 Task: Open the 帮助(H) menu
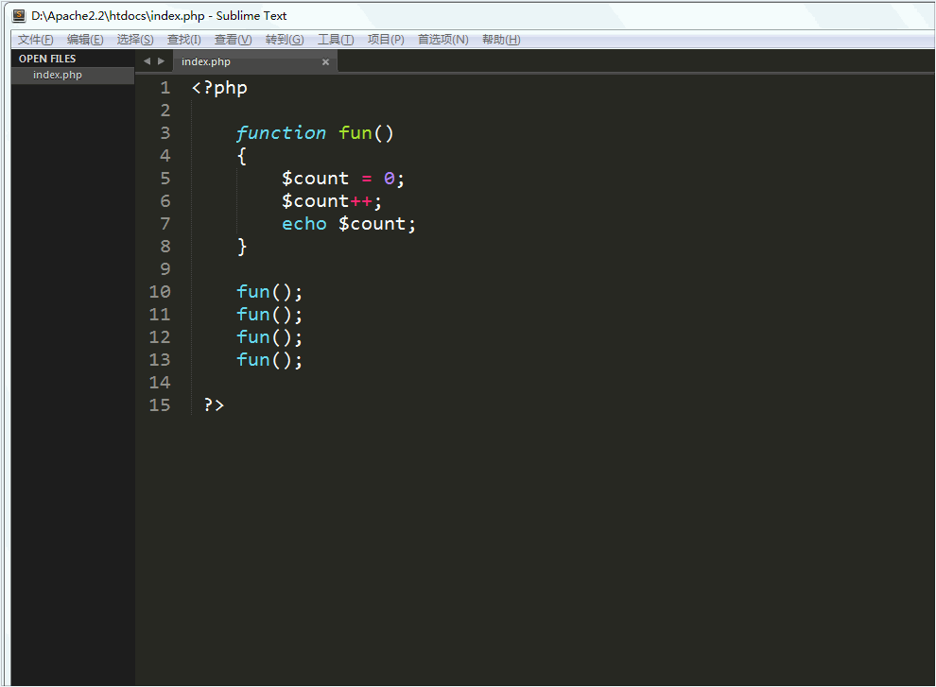[x=501, y=40]
